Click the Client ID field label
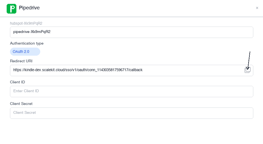Screen dimensions: 263x144 [x=17, y=82]
